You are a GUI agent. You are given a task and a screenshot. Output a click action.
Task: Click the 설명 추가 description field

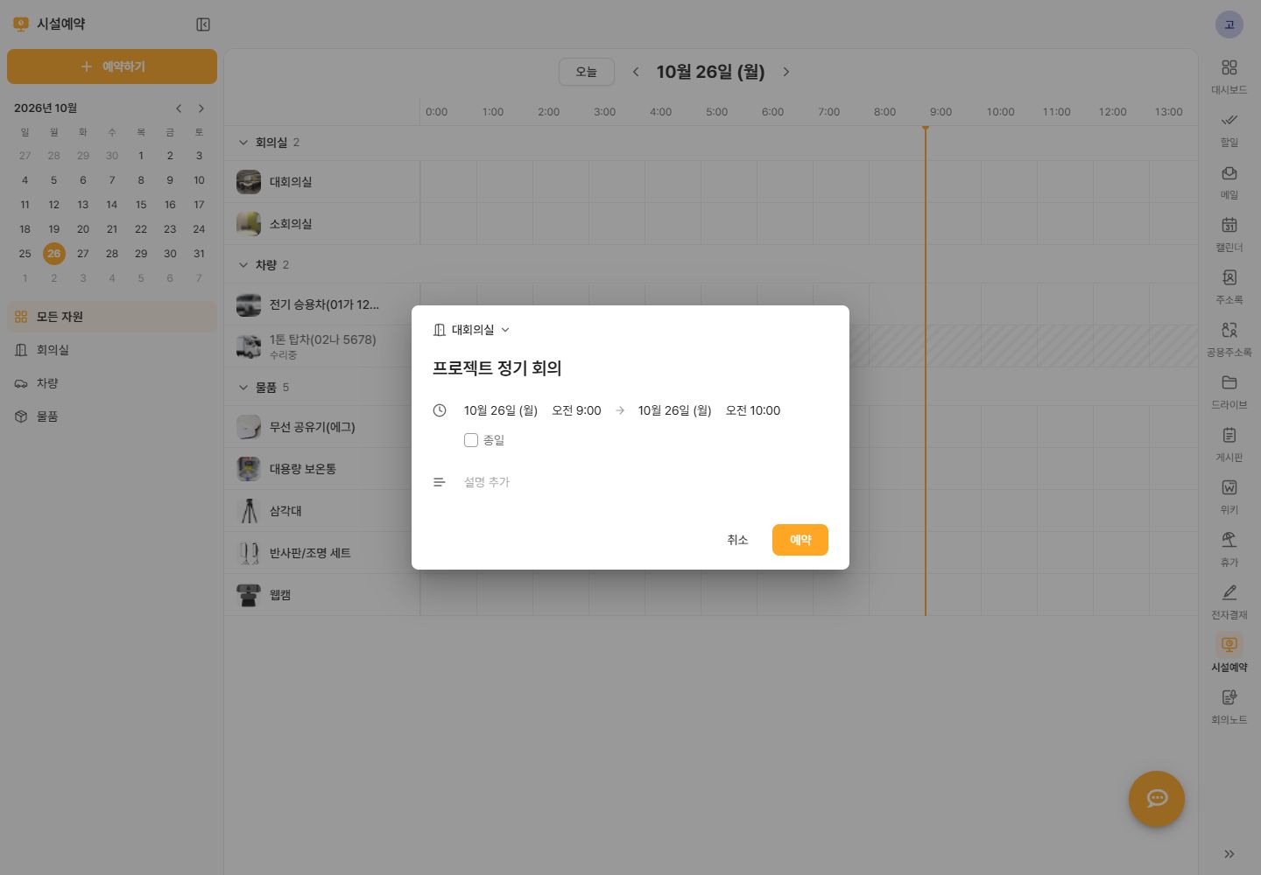(x=646, y=482)
